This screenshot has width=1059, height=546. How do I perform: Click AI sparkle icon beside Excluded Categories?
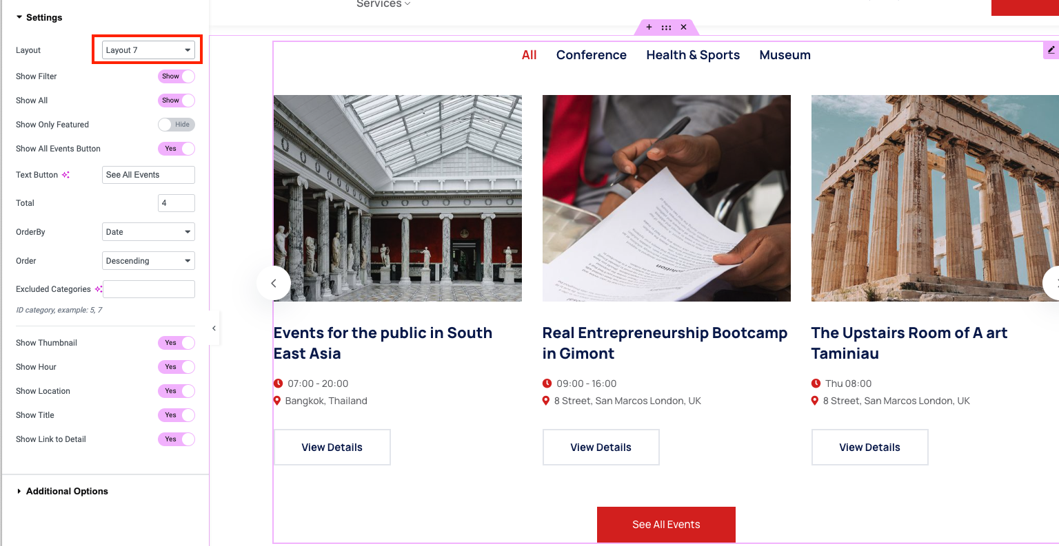pos(98,289)
